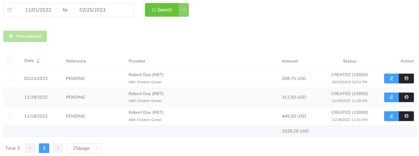The height and width of the screenshot is (156, 419).
Task: Print the 11/29/2022 payment entry
Action: click(x=406, y=97)
